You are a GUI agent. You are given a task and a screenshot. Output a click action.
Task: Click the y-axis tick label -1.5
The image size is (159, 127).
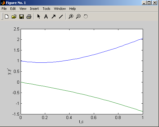(16, 114)
